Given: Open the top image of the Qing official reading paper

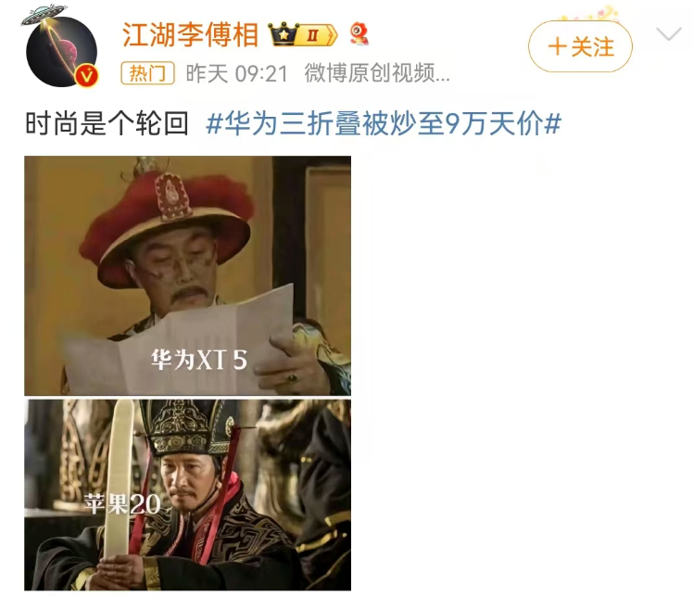Looking at the screenshot, I should tap(187, 275).
